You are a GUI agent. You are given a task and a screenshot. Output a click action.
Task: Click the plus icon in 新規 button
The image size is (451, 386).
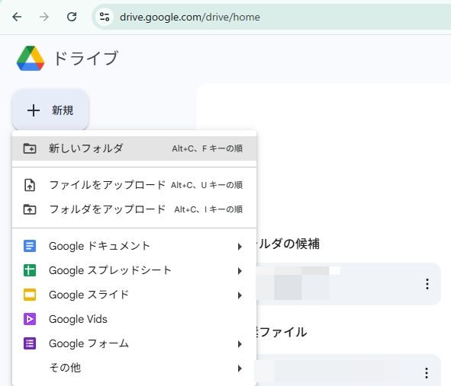(x=34, y=110)
